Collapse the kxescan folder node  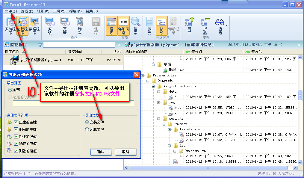tap(164, 124)
